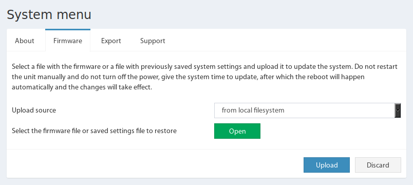The image size is (413, 185).
Task: Click the 'System menu' page heading
Action: 49,15
